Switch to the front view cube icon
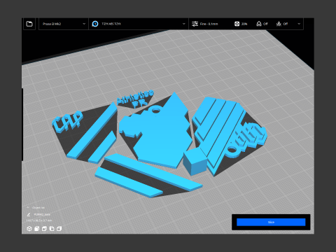 pyautogui.click(x=36, y=229)
